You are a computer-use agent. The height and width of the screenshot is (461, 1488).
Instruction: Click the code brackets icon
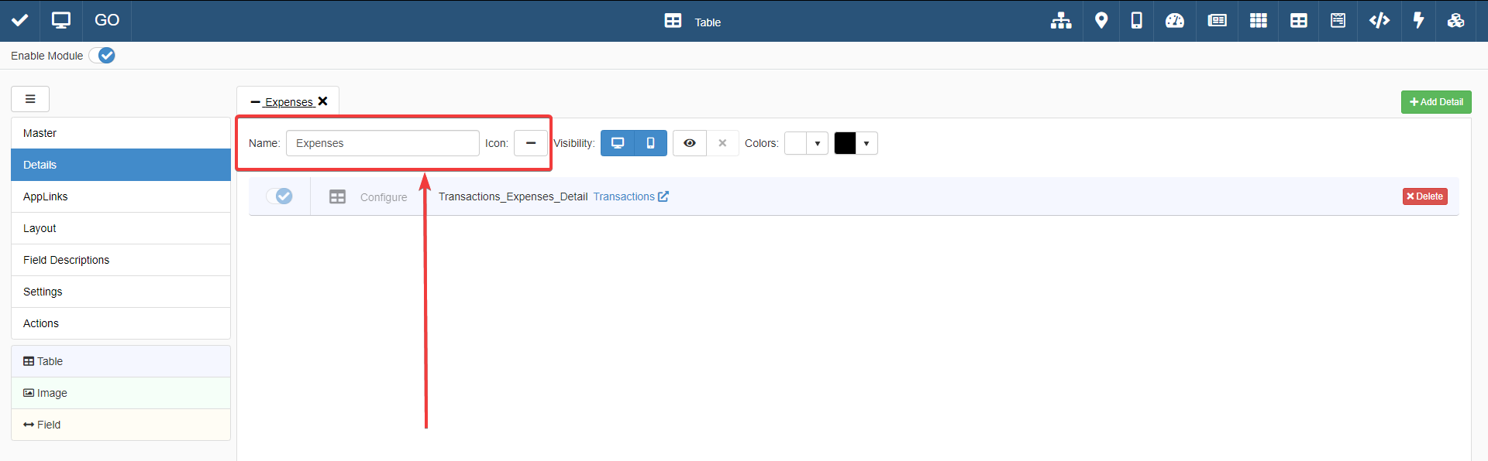tap(1379, 21)
